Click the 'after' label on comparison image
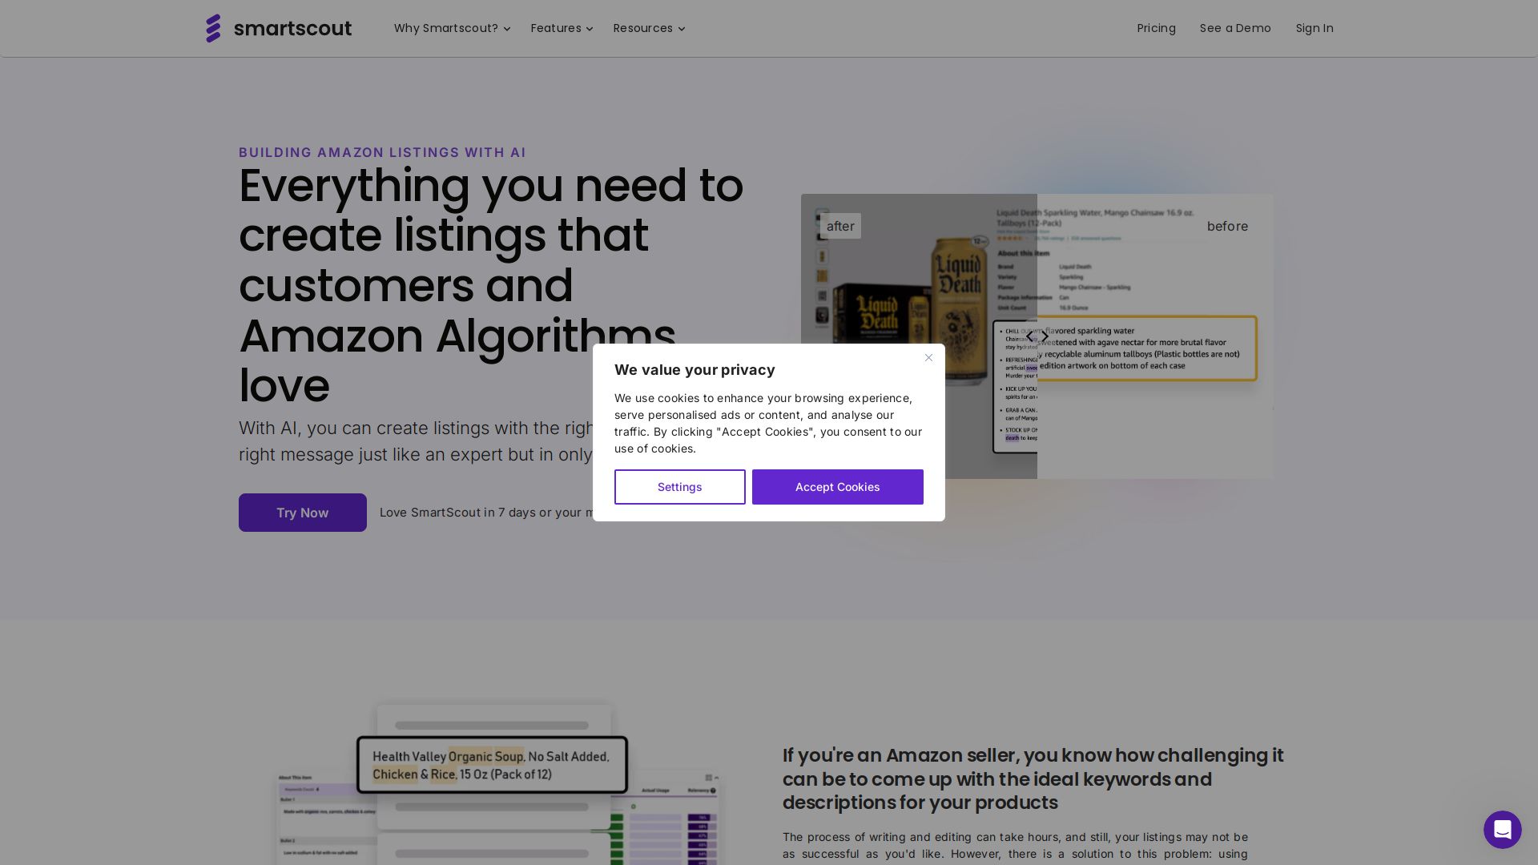Image resolution: width=1538 pixels, height=865 pixels. [x=840, y=227]
